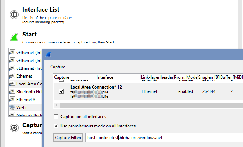Click the Ethernet 3 interface icon

(x=12, y=100)
